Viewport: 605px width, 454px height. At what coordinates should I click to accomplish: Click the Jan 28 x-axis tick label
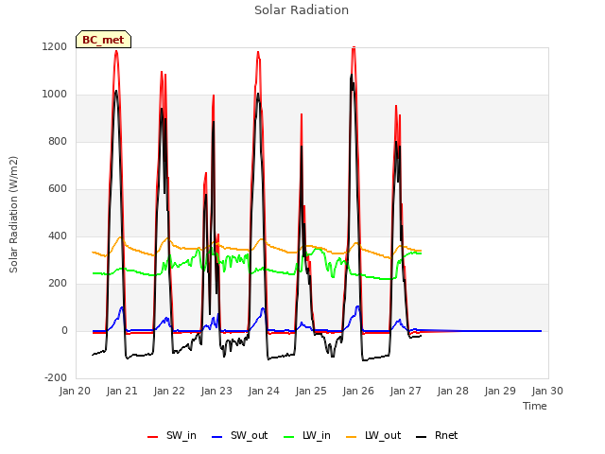(x=453, y=391)
